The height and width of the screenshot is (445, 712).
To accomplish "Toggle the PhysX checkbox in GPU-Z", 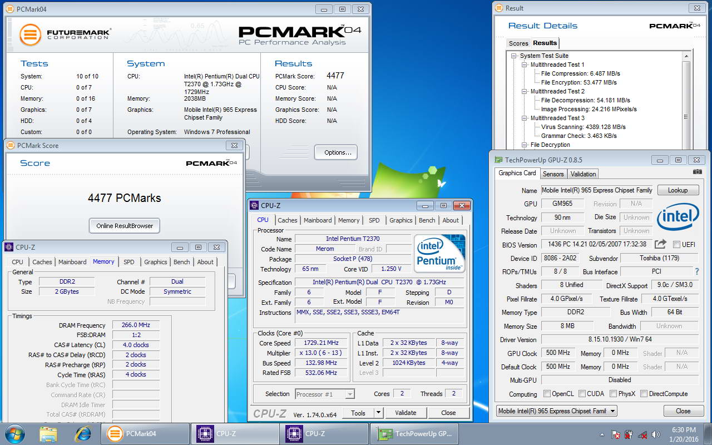I will click(613, 394).
